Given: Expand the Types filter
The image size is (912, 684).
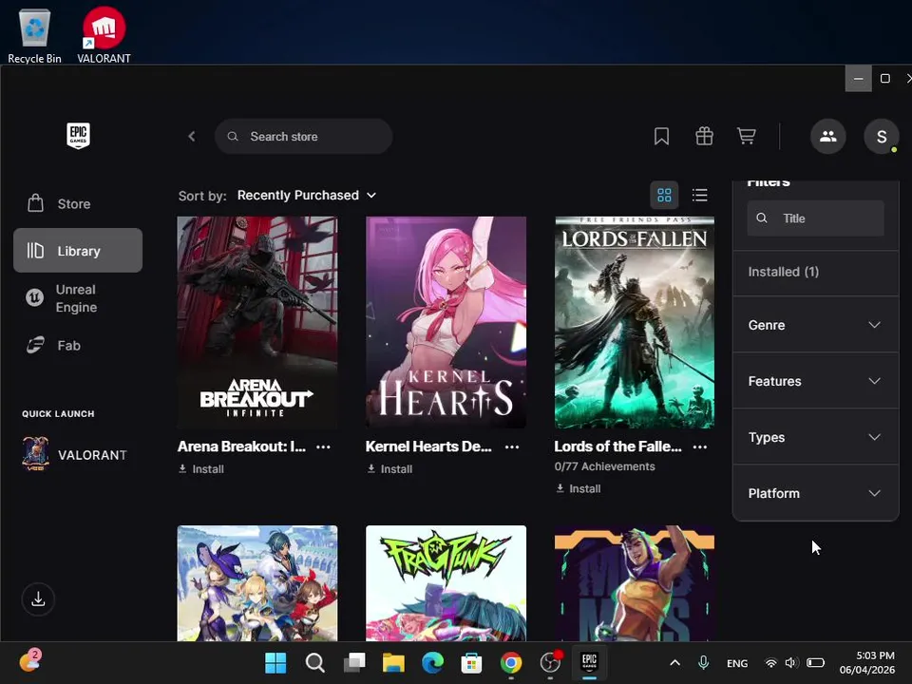Looking at the screenshot, I should click(815, 437).
